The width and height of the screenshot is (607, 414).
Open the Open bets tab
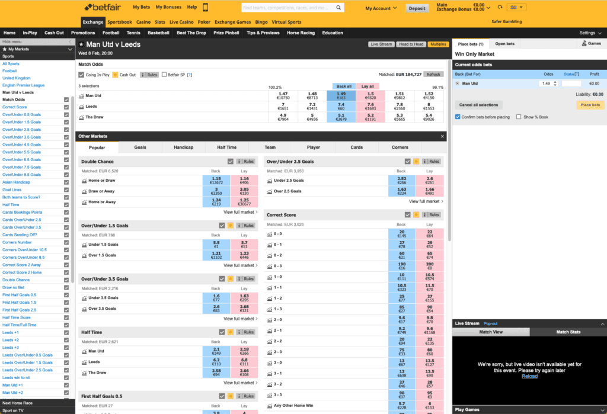click(505, 44)
